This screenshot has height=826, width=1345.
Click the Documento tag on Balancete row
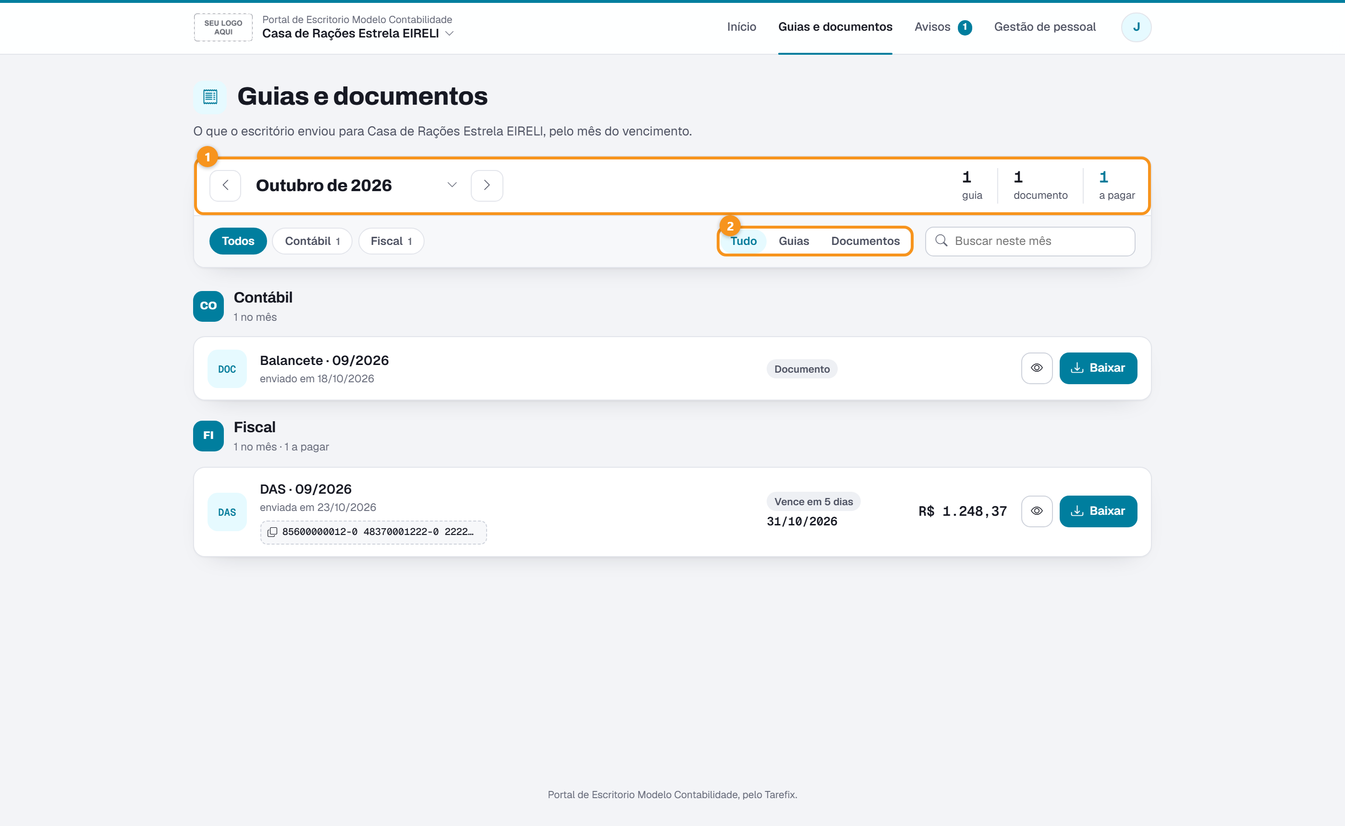point(801,369)
